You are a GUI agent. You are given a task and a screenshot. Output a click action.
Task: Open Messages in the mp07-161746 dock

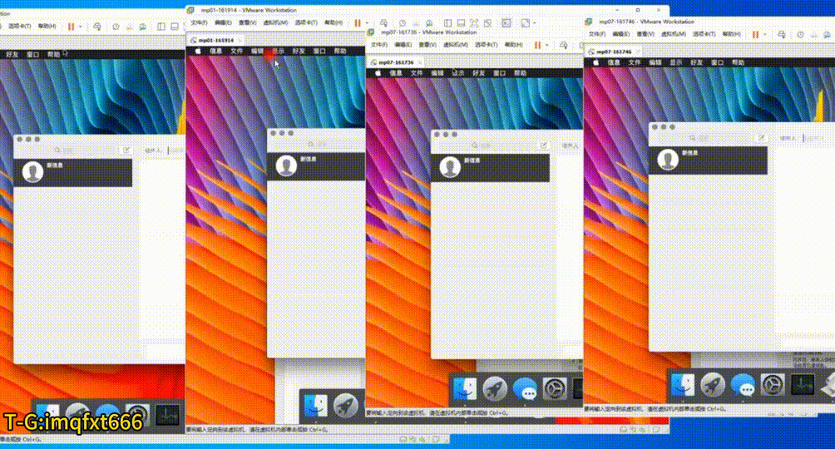point(743,385)
